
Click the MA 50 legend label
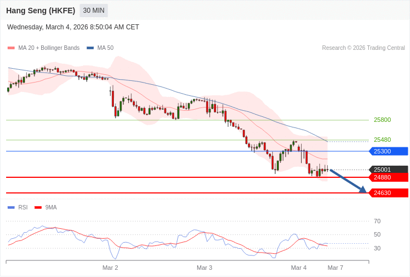click(x=105, y=48)
